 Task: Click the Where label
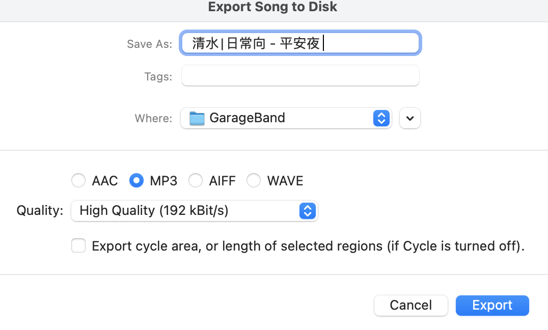pyautogui.click(x=153, y=118)
